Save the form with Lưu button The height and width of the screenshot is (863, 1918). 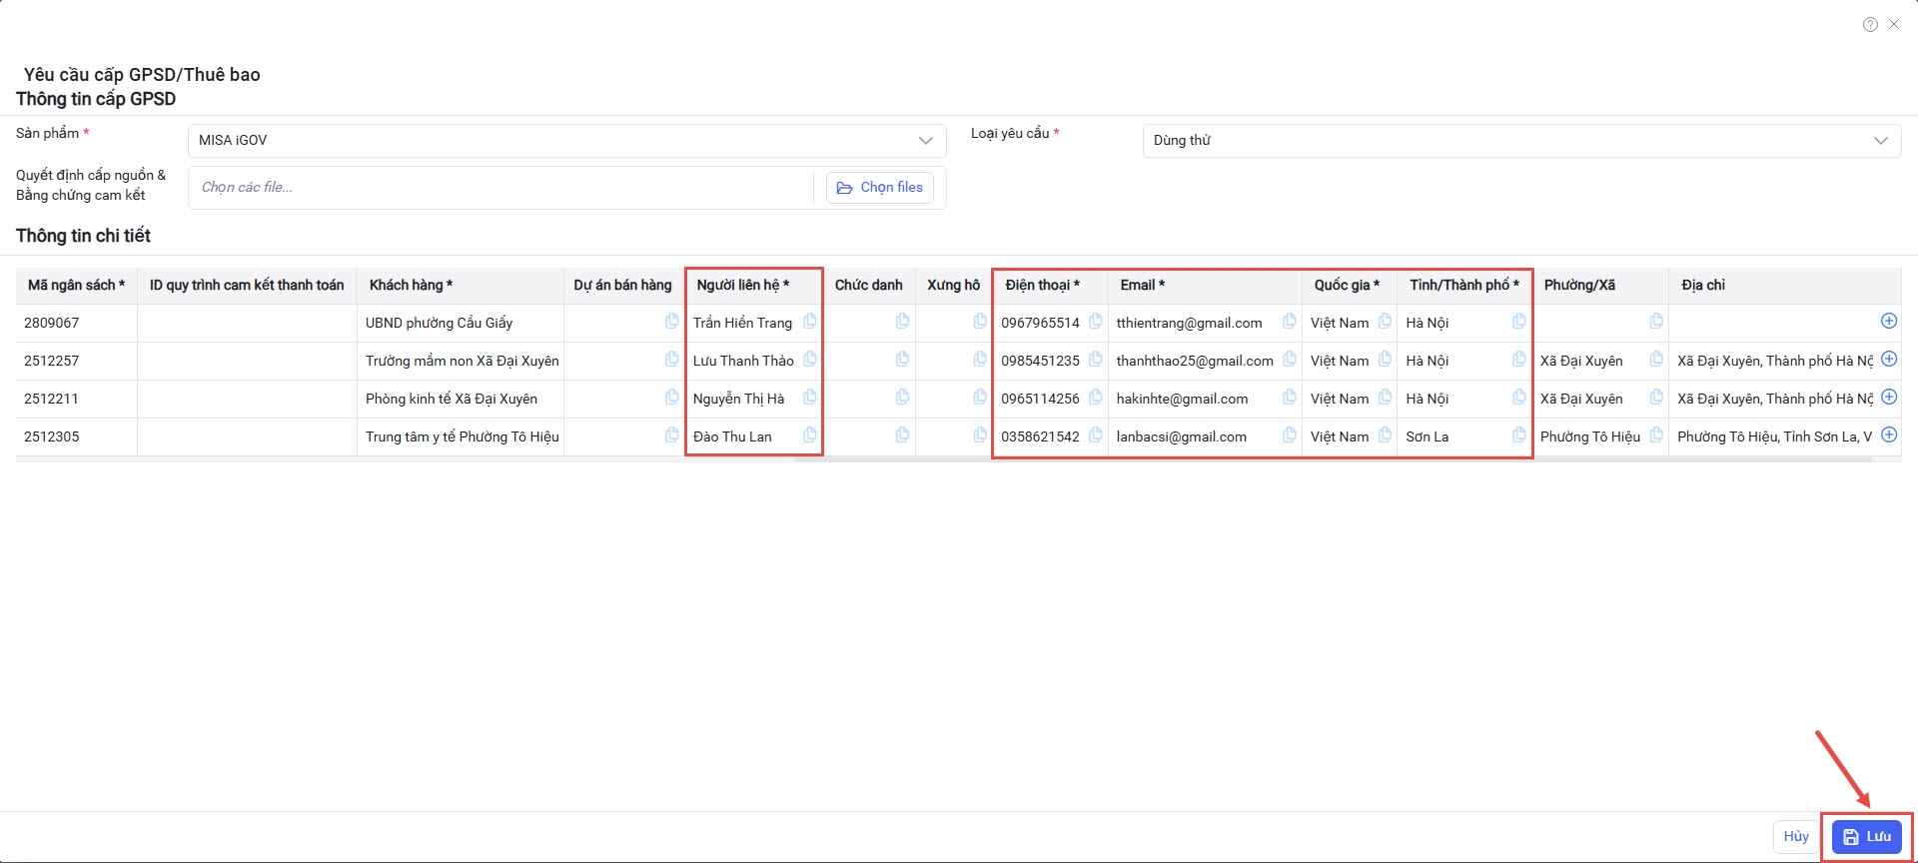pos(1866,837)
